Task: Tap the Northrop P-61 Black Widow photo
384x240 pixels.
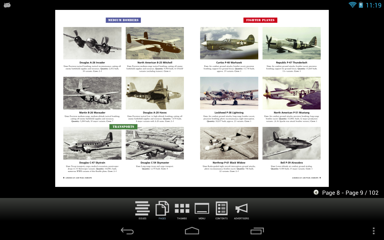Action: tap(229, 143)
